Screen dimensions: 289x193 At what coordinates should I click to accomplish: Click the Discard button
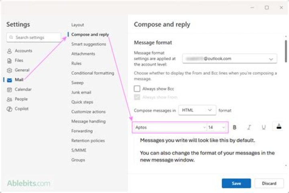click(269, 183)
